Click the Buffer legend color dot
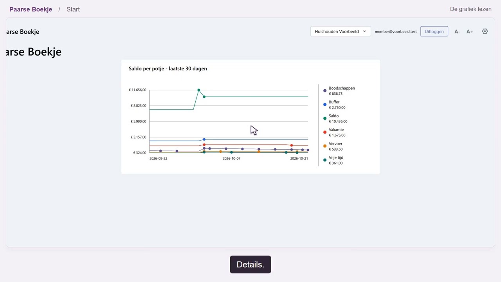This screenshot has width=501, height=282. [x=325, y=105]
